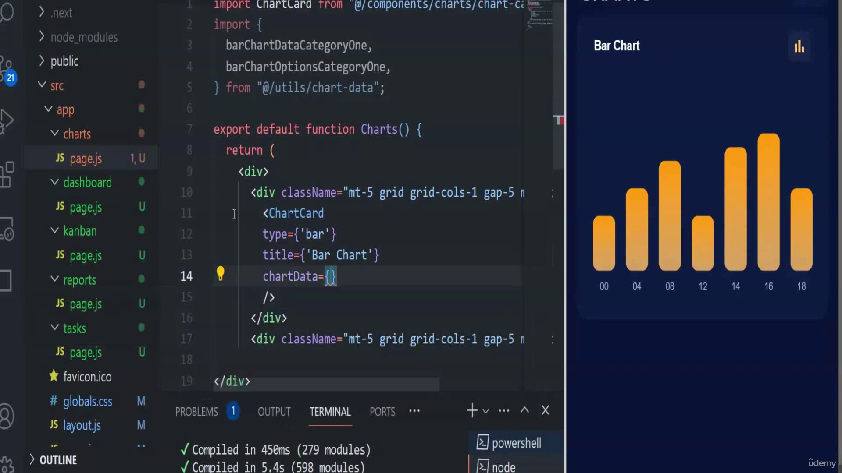Open page.js under dashboard folder

click(86, 207)
